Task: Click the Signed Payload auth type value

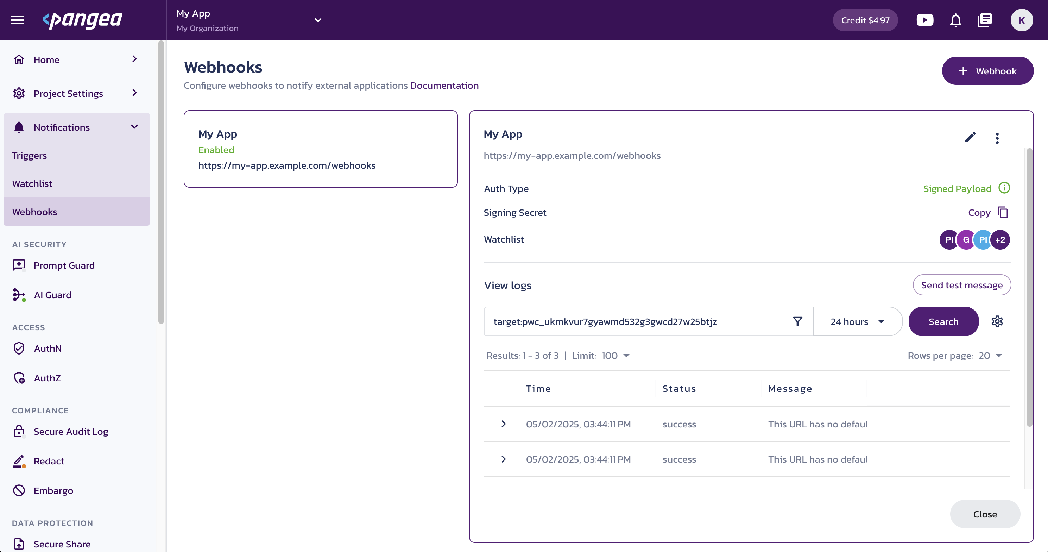Action: tap(957, 188)
